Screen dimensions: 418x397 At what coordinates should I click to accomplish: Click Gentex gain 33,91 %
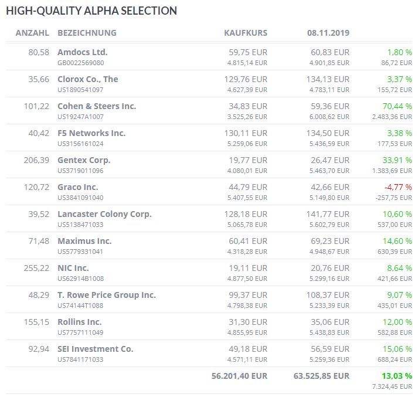[397, 160]
